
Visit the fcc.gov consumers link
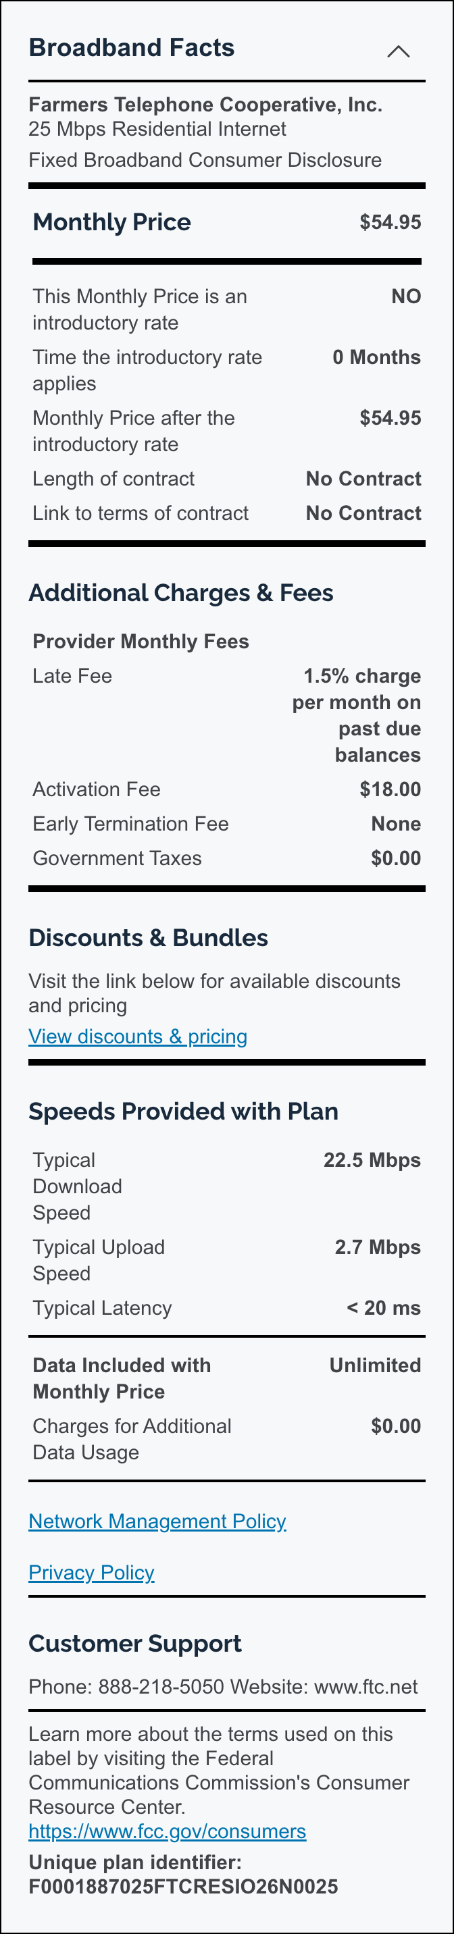tap(167, 1831)
